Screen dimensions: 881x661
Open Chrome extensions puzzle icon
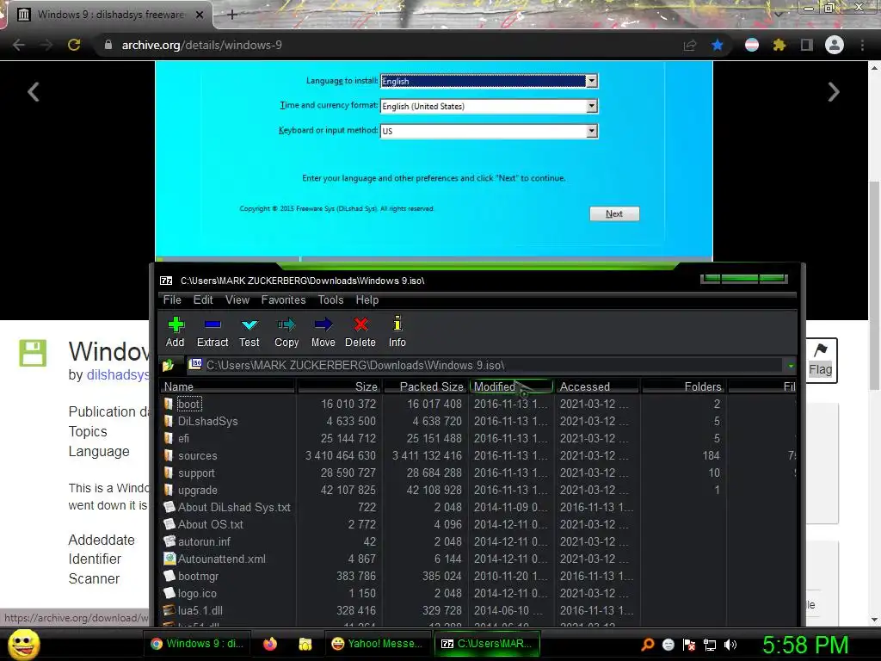pos(779,45)
